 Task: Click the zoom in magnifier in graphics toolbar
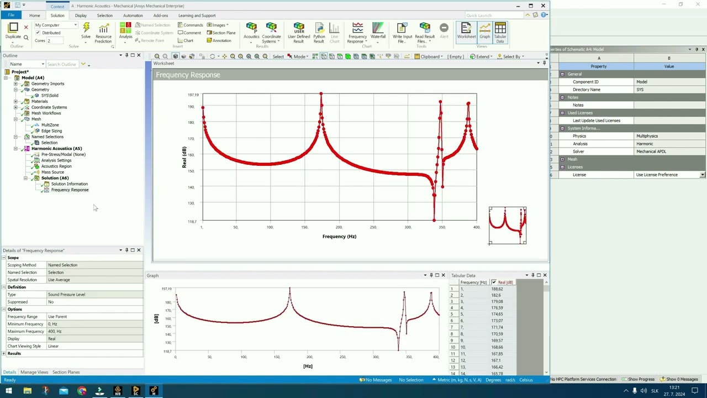point(157,56)
